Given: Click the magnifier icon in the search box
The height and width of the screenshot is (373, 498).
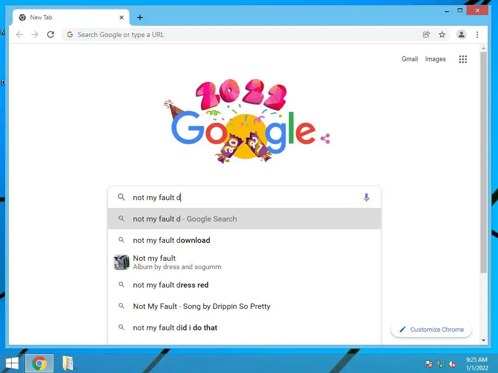Looking at the screenshot, I should pyautogui.click(x=121, y=197).
